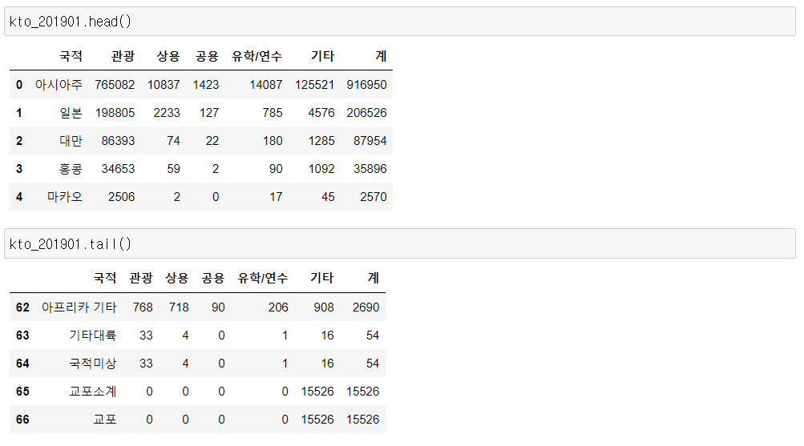Click the value 908 in the 기타 column
804x446 pixels.
pyautogui.click(x=324, y=307)
